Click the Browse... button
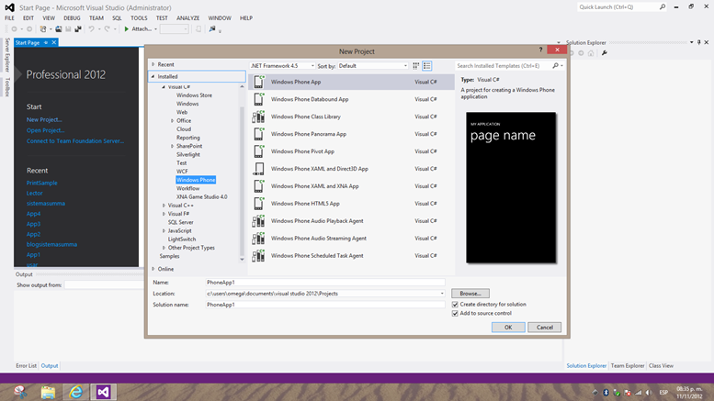This screenshot has height=401, width=714. (x=470, y=294)
